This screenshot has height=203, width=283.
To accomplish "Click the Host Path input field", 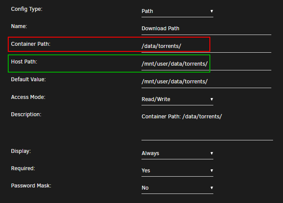I will 206,64.
